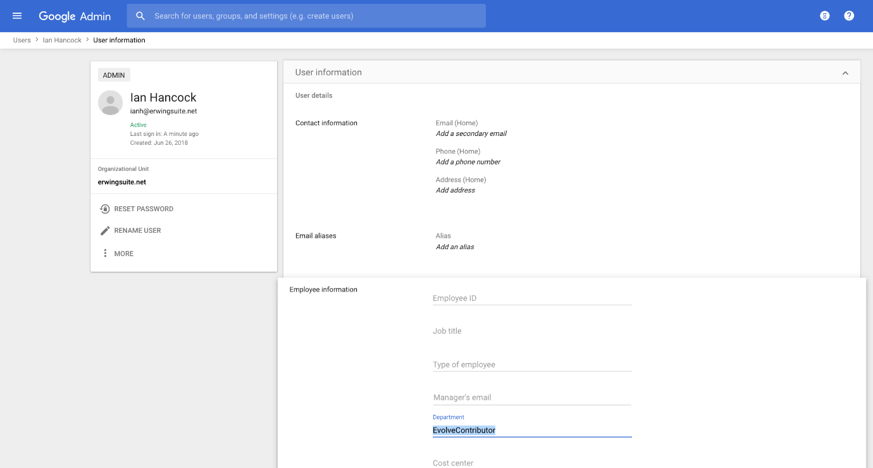Open the More three-dot menu
Screen dimensions: 873x468
(x=105, y=254)
